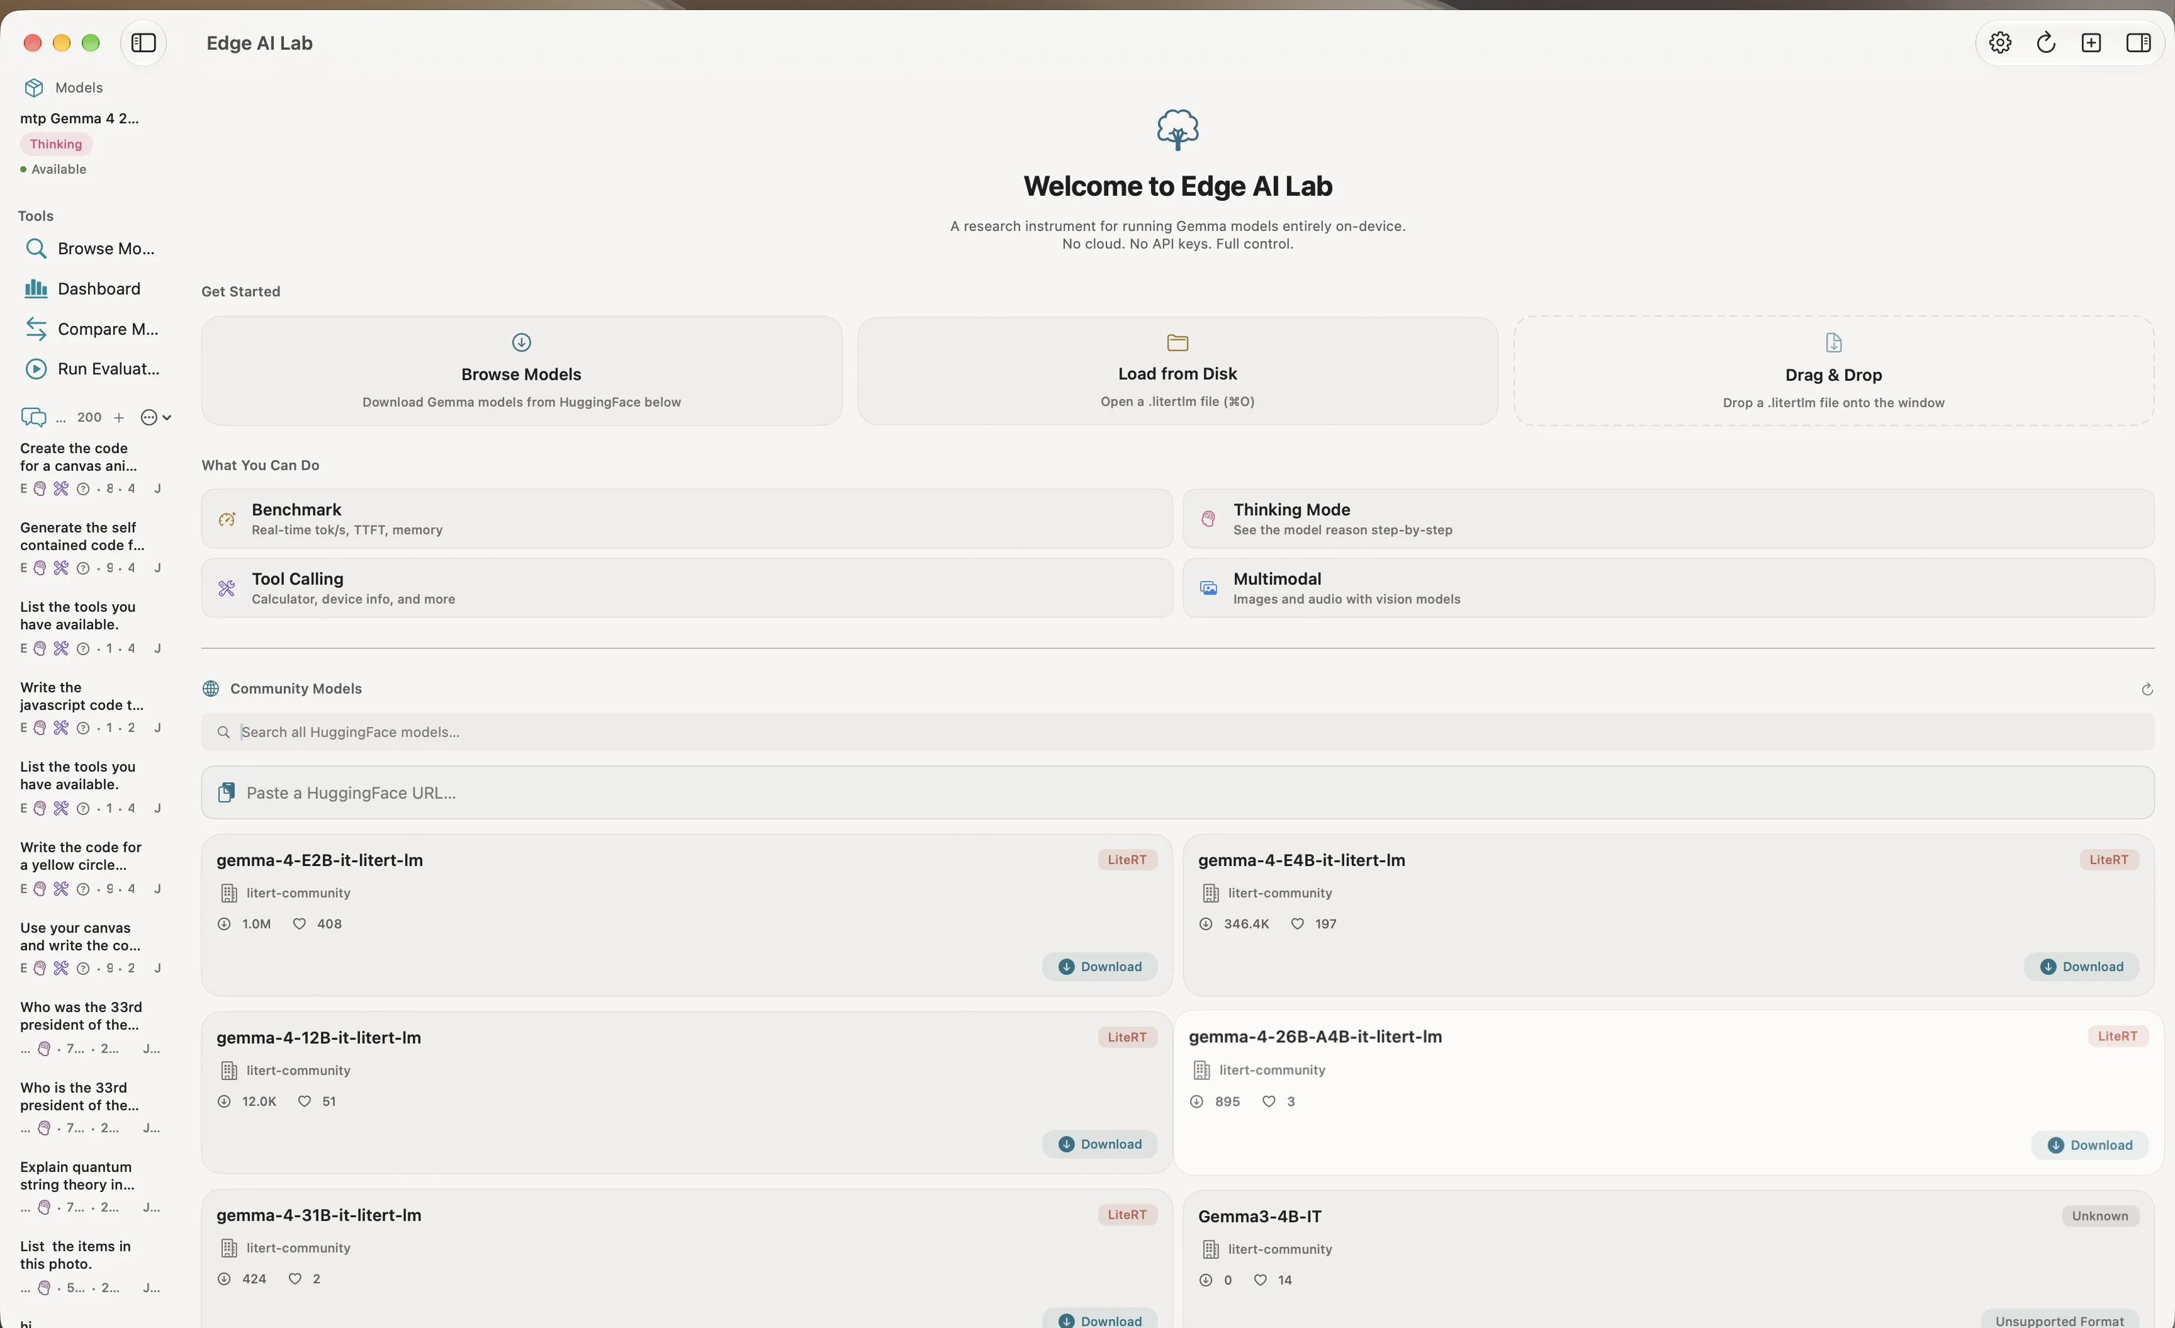Click the Tool Calling wrench icon
2175x1328 pixels.
[227, 588]
